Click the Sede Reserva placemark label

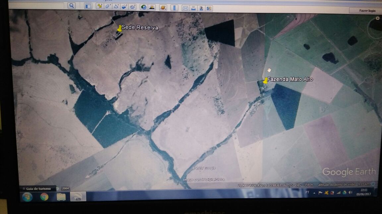tap(140, 27)
